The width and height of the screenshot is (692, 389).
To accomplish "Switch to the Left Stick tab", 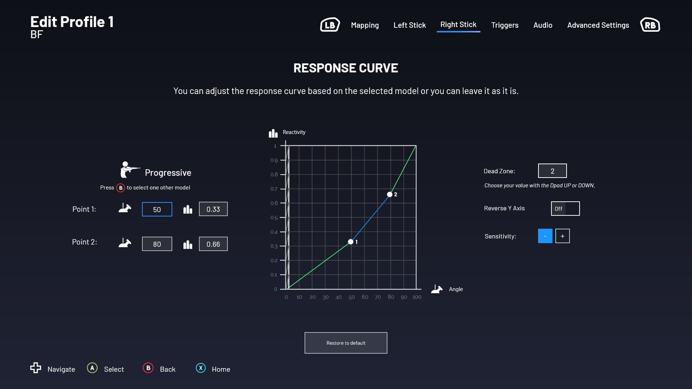I will point(409,25).
